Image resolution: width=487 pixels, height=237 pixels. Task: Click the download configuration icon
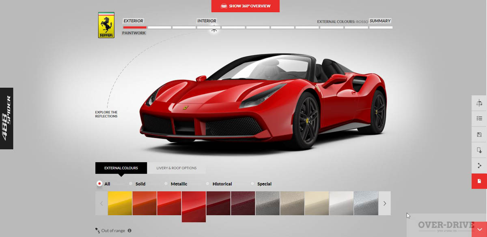(479, 150)
